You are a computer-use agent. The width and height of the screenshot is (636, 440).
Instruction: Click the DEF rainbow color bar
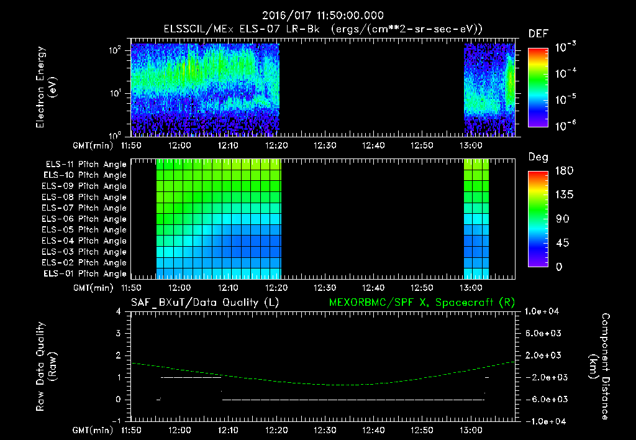pyautogui.click(x=538, y=88)
